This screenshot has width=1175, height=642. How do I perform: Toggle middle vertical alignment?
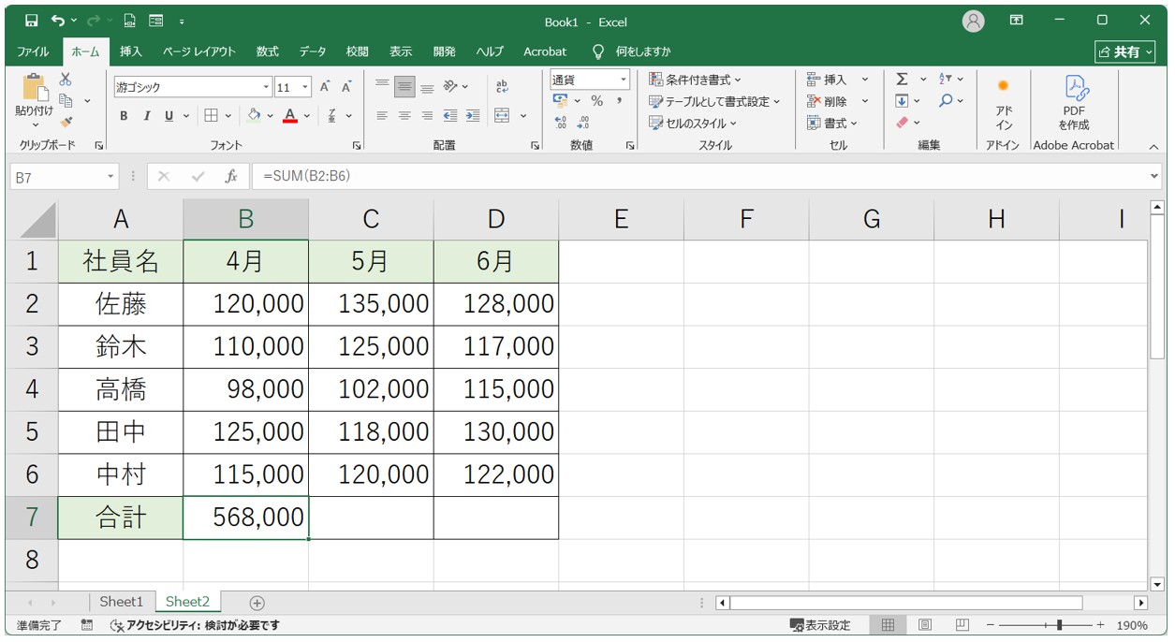click(x=404, y=87)
